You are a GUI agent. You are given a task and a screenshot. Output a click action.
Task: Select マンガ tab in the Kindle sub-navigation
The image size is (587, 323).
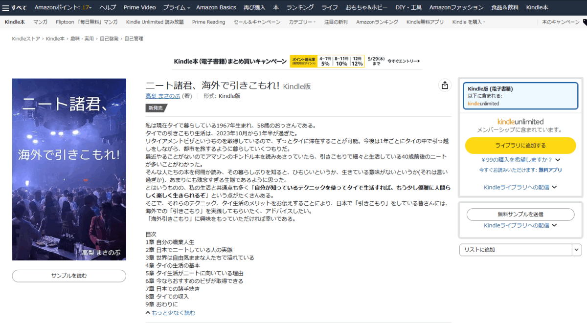(41, 22)
